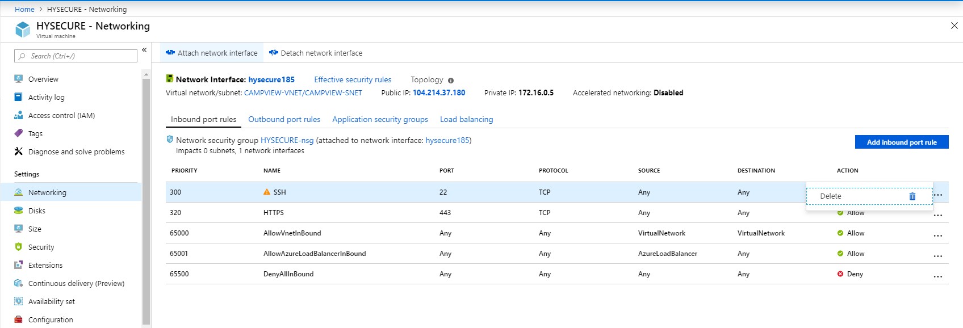The image size is (963, 328).
Task: Open ellipsis menu for AllowVnetInBound rule
Action: pos(938,236)
